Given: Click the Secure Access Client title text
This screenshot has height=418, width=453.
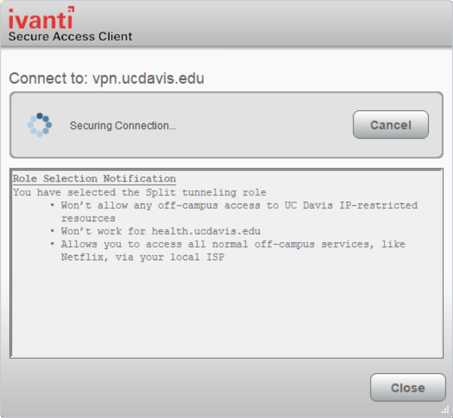Looking at the screenshot, I should (70, 37).
